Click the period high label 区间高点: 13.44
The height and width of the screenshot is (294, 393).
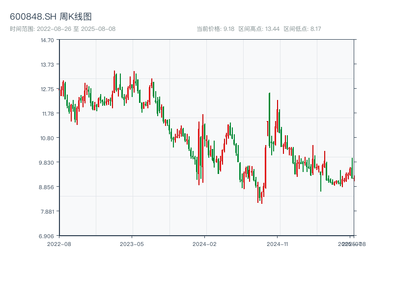point(259,29)
